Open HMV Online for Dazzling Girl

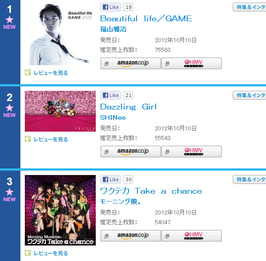coord(192,152)
